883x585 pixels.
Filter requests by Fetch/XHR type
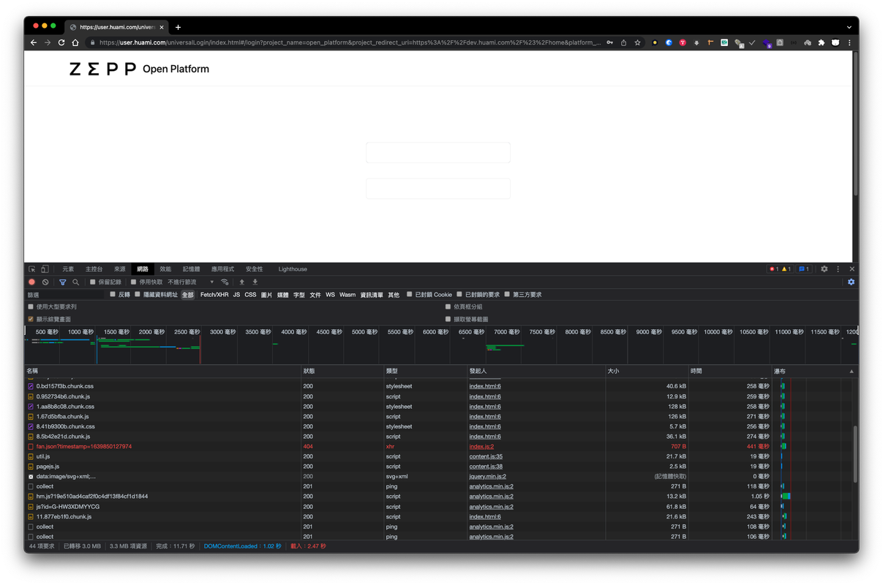pyautogui.click(x=214, y=295)
